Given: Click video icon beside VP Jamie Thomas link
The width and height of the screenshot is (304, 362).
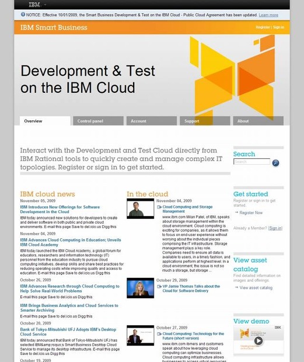Looking at the screenshot, I should point(159,287).
